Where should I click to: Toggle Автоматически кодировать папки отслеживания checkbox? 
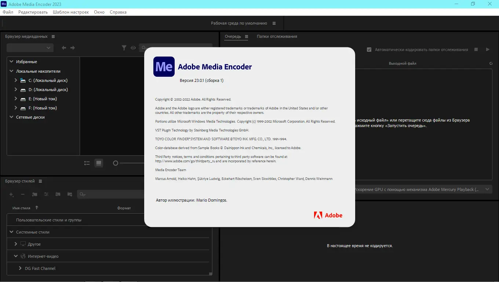pyautogui.click(x=369, y=50)
